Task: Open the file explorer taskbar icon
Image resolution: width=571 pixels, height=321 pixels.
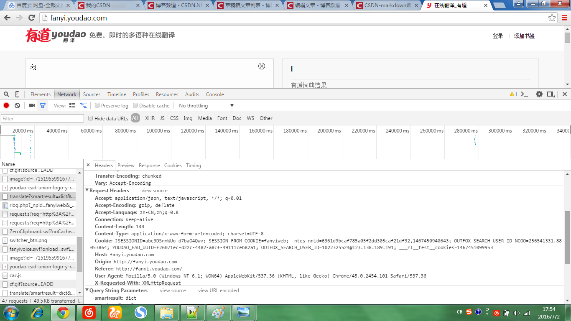Action: click(167, 312)
